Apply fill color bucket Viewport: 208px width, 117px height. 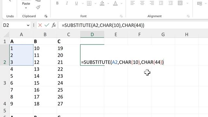pos(102,3)
